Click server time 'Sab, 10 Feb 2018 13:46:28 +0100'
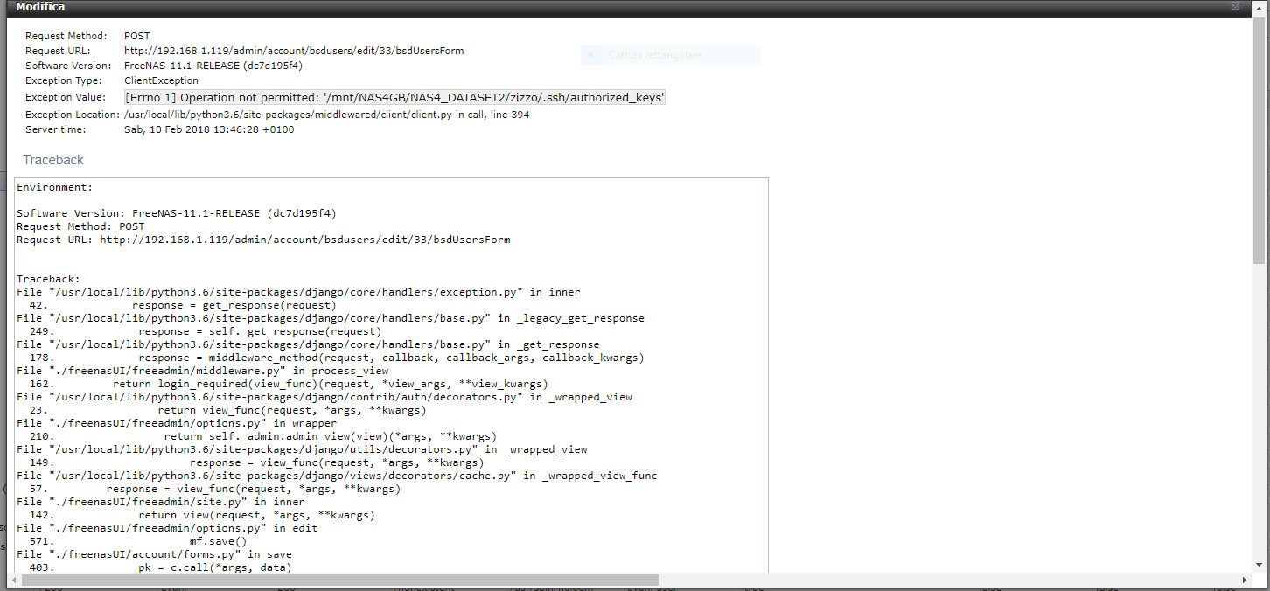This screenshot has width=1270, height=591. 209,129
